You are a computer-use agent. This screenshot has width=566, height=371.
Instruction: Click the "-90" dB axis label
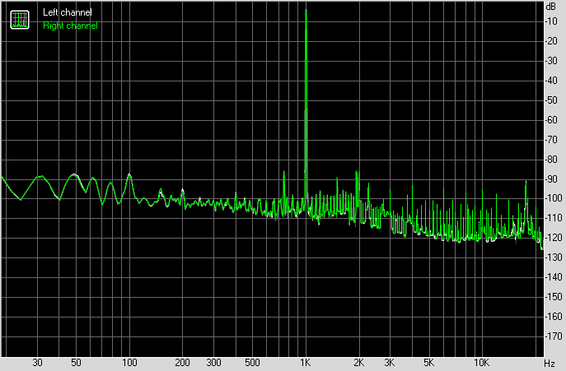pos(551,179)
